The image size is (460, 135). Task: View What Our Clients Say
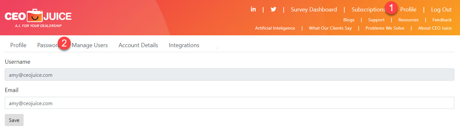coord(330,28)
